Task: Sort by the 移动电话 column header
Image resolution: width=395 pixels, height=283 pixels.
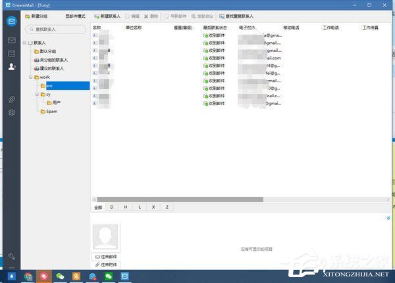Action: 291,28
